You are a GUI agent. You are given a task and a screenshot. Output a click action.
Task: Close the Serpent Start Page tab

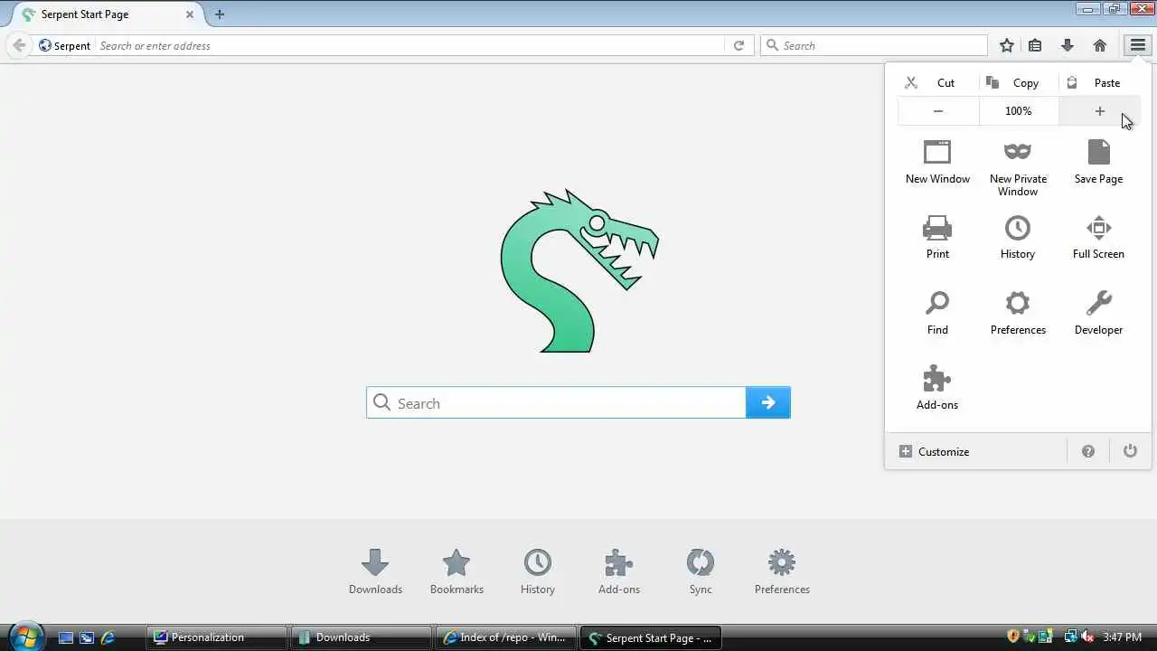click(x=189, y=14)
